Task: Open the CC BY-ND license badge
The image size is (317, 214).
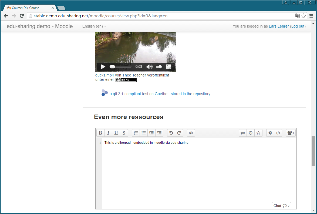Action: point(126,80)
